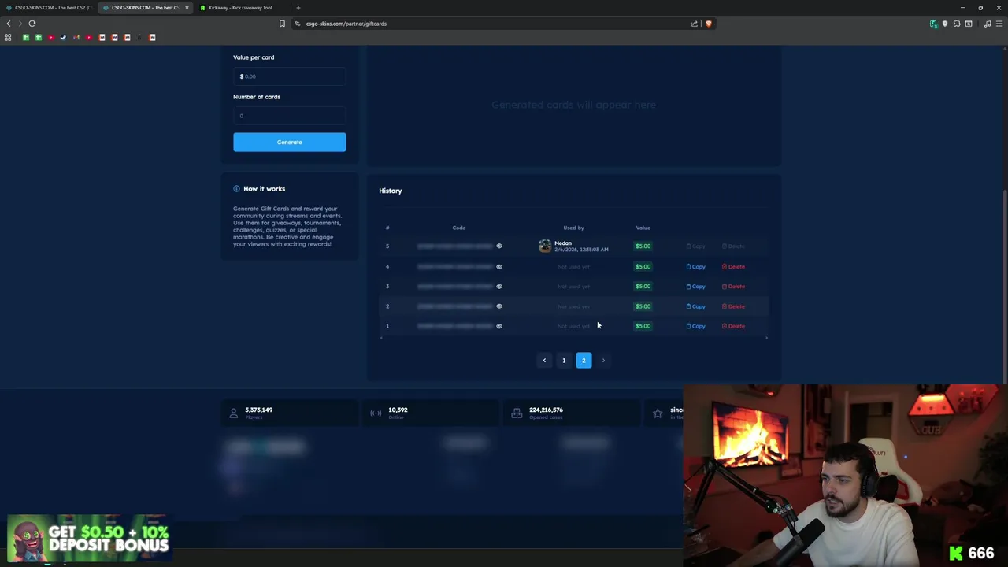Click the How it works info icon

pyautogui.click(x=236, y=189)
